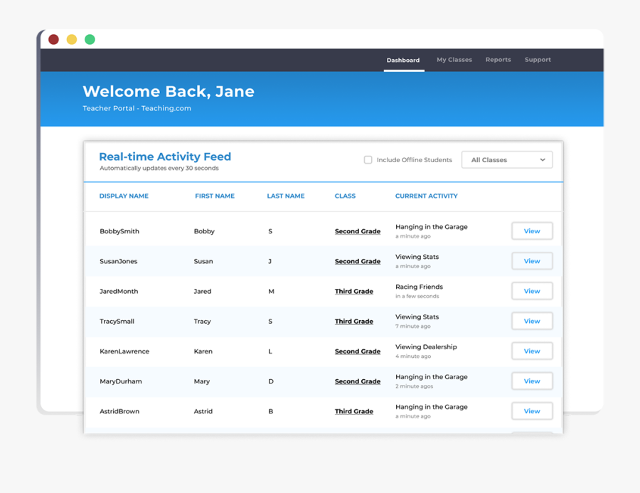Viewport: 640px width, 493px height.
Task: View SusanJones's current activity
Action: (x=532, y=261)
